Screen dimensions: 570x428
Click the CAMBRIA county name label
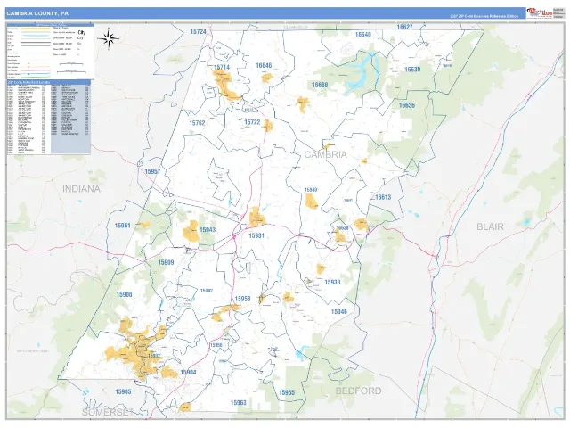click(x=325, y=154)
